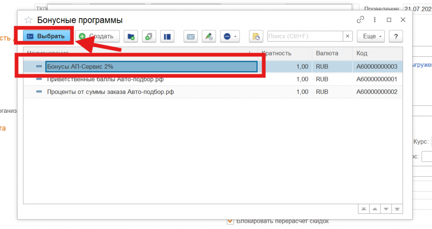Toggle Блокировать перерасчет скидок checkbox
The height and width of the screenshot is (229, 432).
[230, 221]
